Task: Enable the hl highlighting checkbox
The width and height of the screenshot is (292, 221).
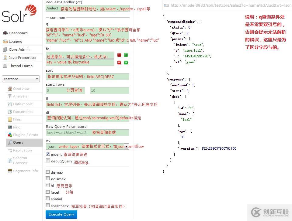Action: click(48, 185)
